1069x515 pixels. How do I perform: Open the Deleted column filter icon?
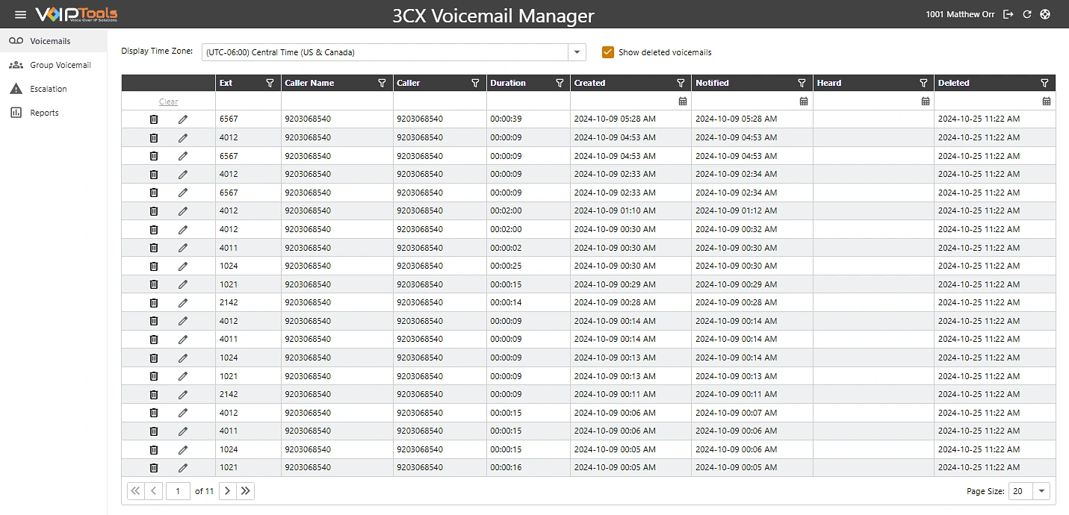point(1045,83)
